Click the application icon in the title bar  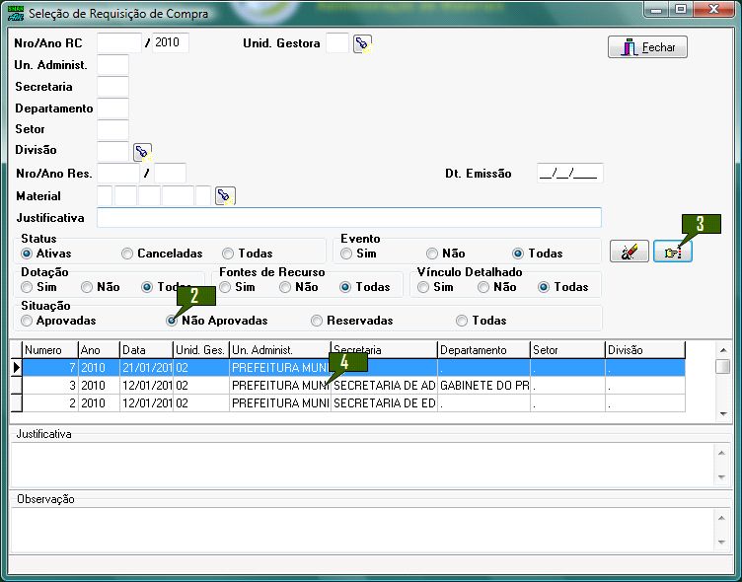pyautogui.click(x=16, y=13)
